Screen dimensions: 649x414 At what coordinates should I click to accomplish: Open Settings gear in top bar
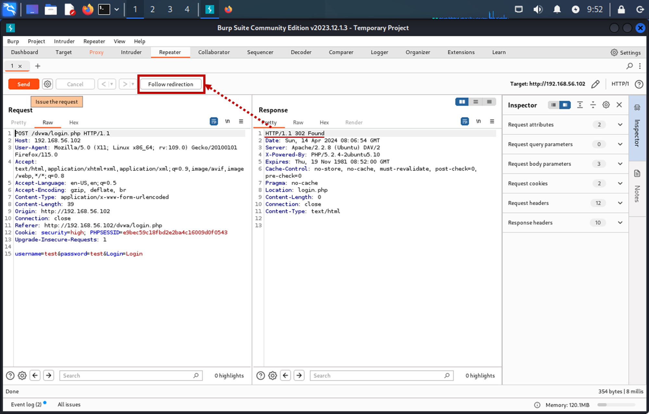(625, 52)
